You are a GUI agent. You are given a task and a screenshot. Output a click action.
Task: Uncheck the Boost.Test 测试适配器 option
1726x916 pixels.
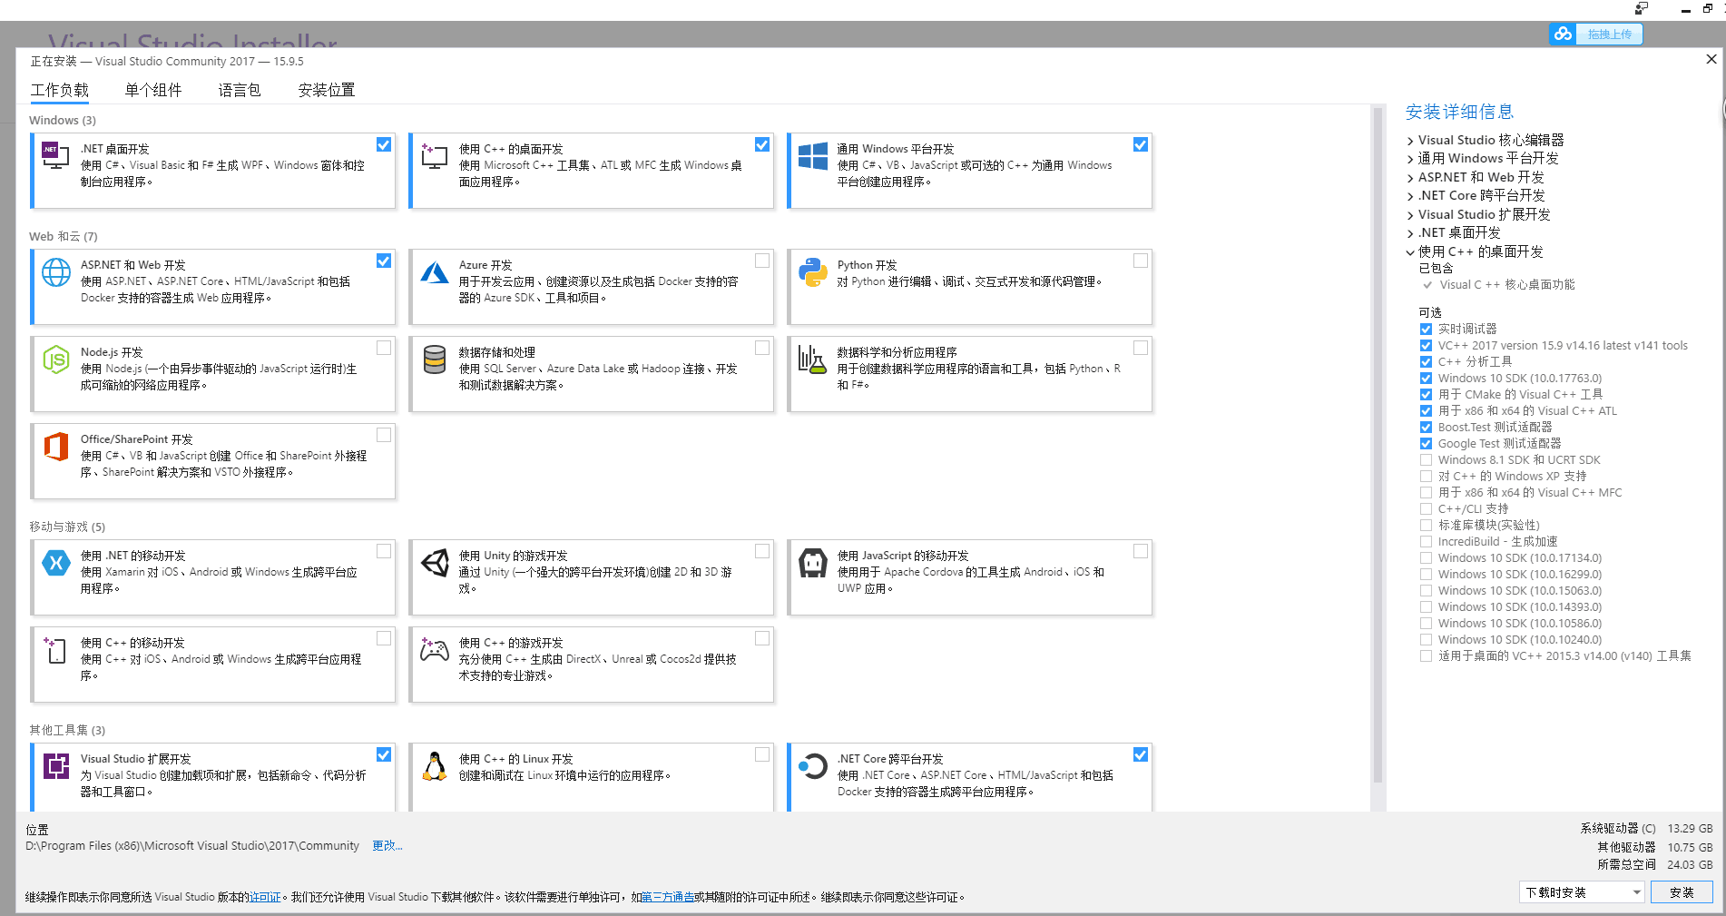pyautogui.click(x=1426, y=427)
